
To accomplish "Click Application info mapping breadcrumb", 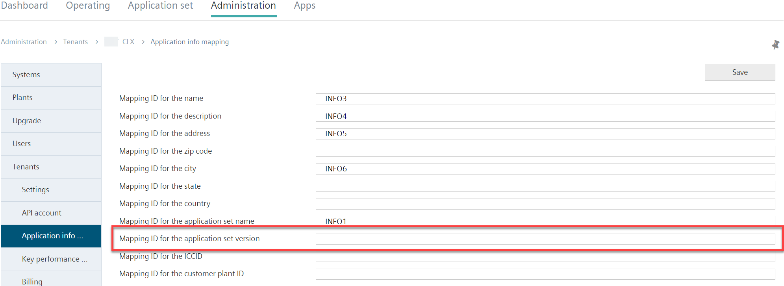I will tap(189, 42).
